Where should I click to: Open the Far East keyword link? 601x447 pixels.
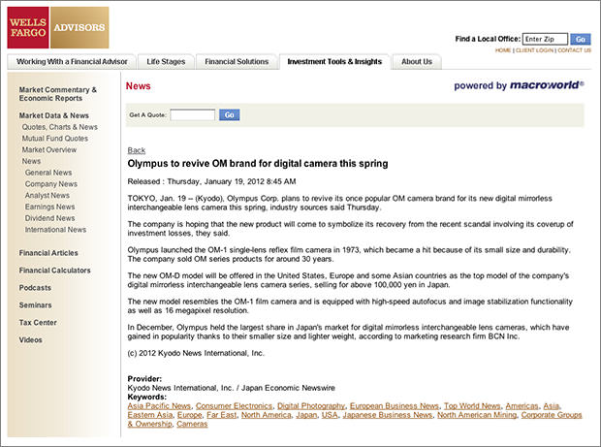(222, 415)
